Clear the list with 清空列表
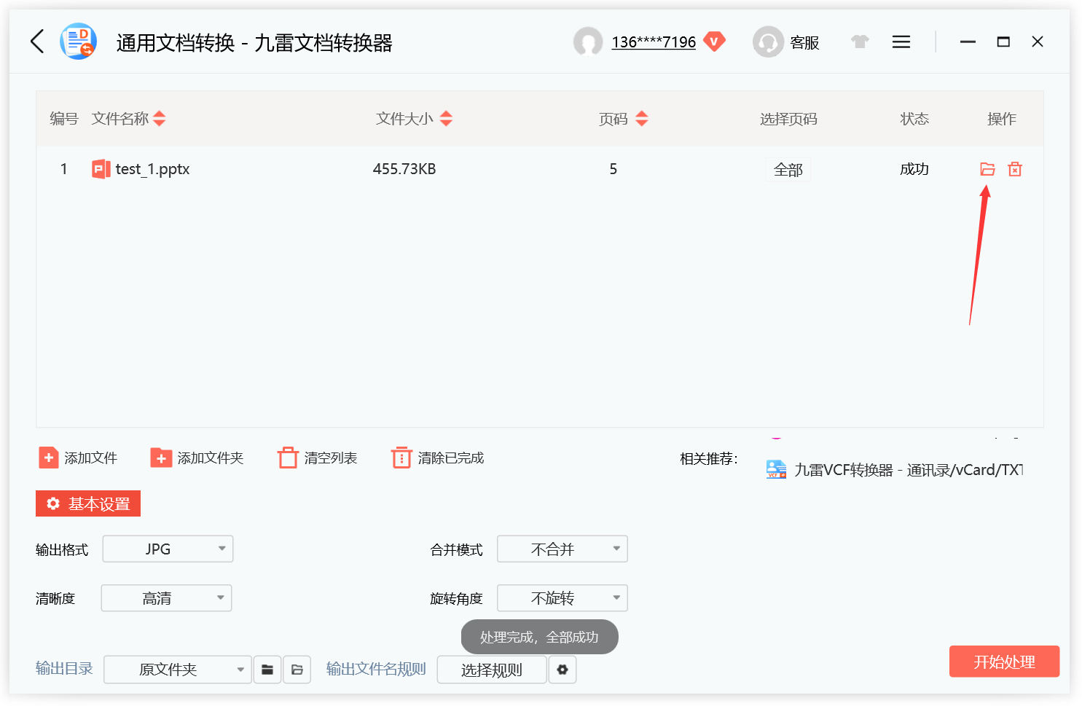This screenshot has height=706, width=1082. pos(317,458)
